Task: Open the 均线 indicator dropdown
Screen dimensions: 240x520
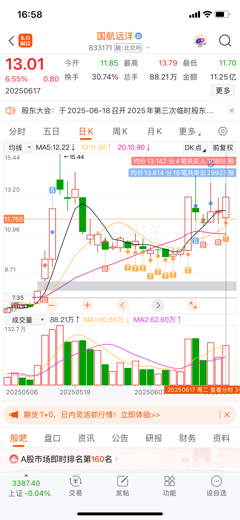Action: tap(18, 147)
